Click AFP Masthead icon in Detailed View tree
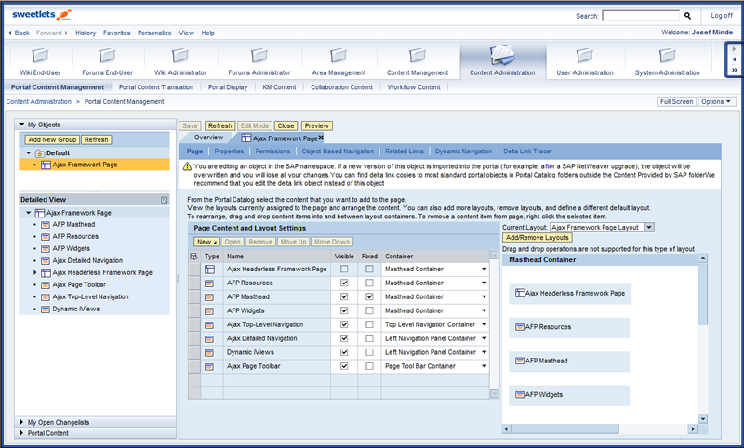This screenshot has width=744, height=448. point(46,225)
